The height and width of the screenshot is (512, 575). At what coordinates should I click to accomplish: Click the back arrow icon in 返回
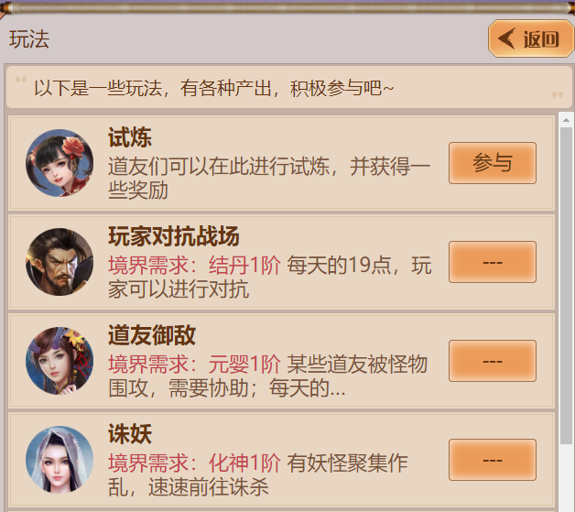click(x=506, y=38)
